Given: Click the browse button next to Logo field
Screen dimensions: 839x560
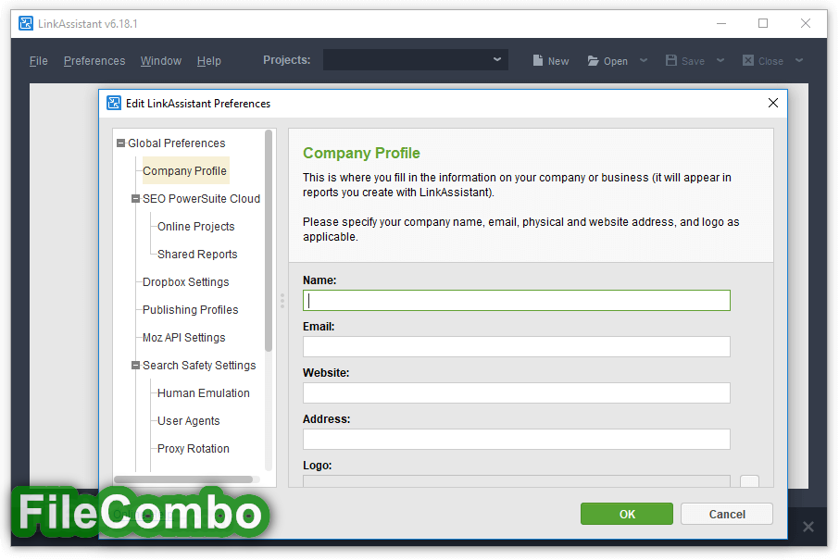Looking at the screenshot, I should click(749, 480).
